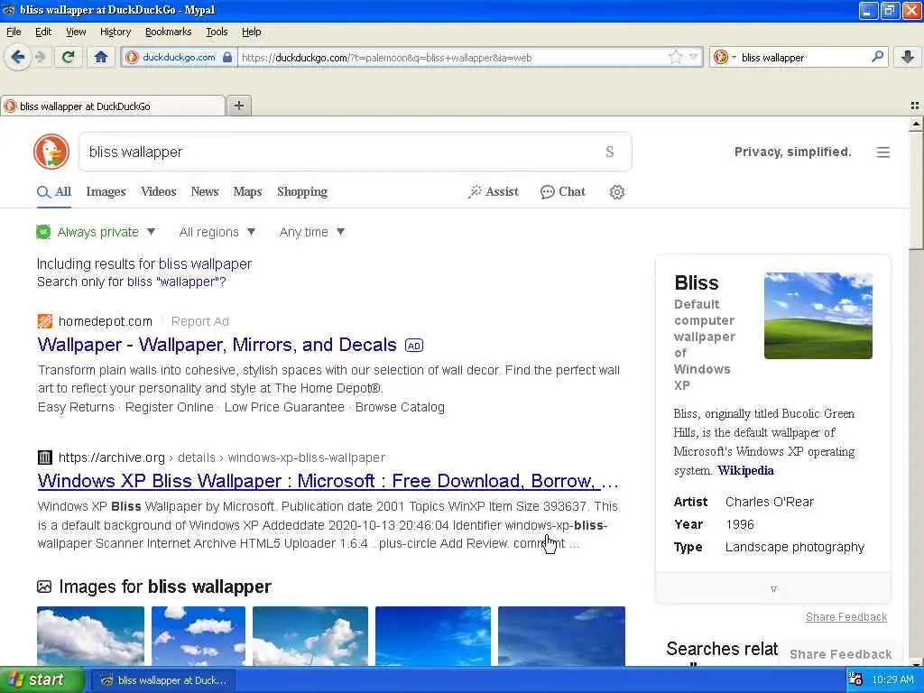Click the Browse Catalog ad sitelink
Image resolution: width=924 pixels, height=693 pixels.
tap(400, 407)
